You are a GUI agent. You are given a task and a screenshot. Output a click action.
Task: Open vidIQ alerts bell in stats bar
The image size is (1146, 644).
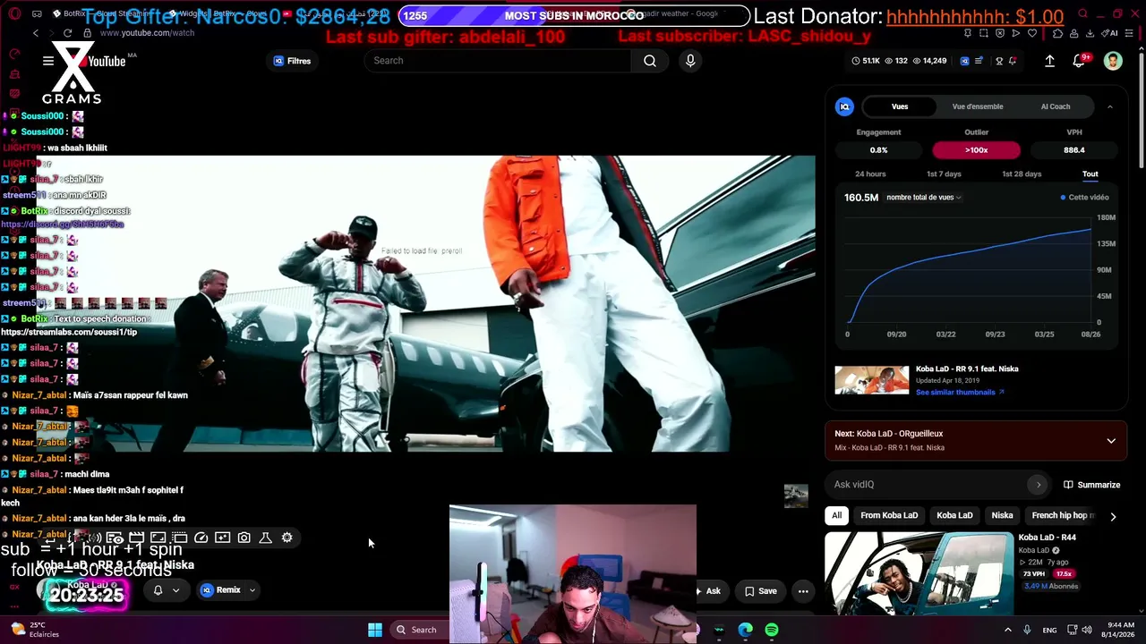[x=1013, y=61]
